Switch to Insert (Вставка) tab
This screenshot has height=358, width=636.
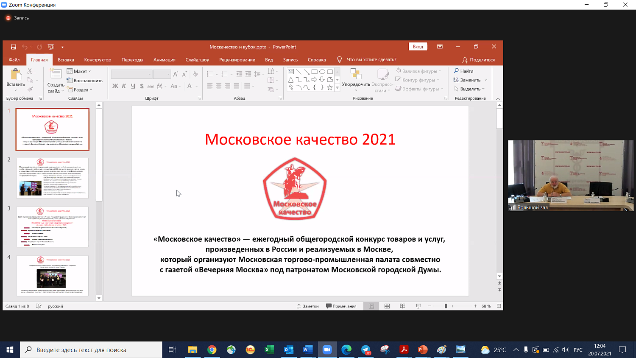[66, 60]
